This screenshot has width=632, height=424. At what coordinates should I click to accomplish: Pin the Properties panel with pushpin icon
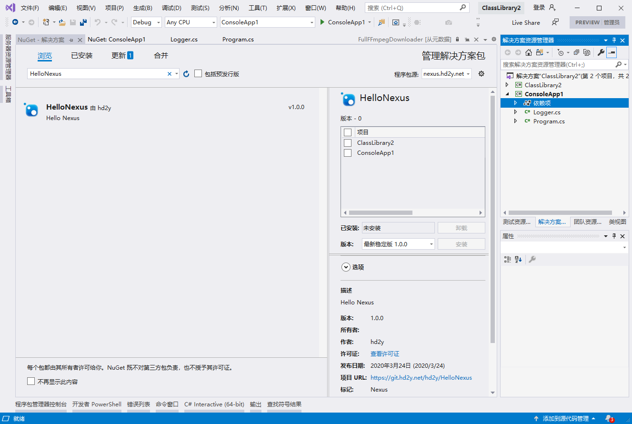pyautogui.click(x=614, y=236)
